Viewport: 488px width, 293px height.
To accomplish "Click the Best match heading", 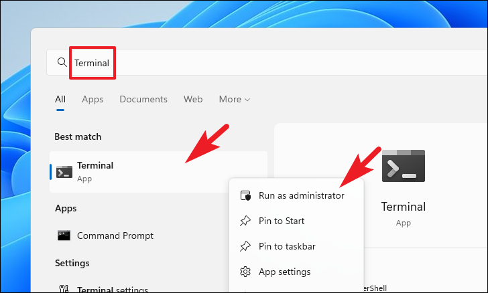I will click(78, 136).
